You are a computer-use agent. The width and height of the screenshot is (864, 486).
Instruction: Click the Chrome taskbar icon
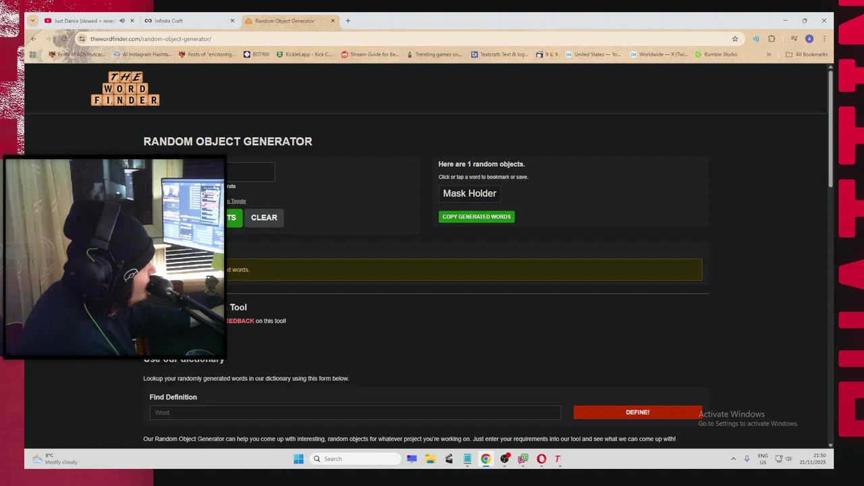pyautogui.click(x=485, y=459)
